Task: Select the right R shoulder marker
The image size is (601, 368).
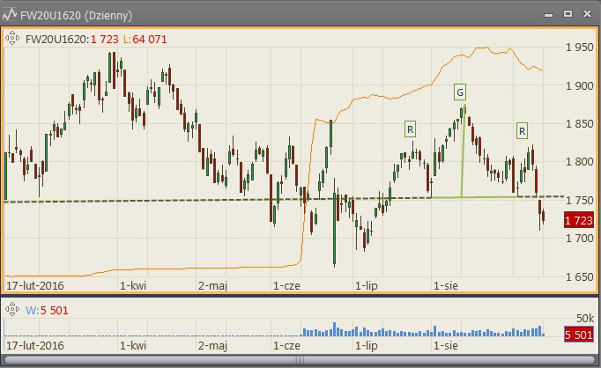Action: tap(522, 131)
